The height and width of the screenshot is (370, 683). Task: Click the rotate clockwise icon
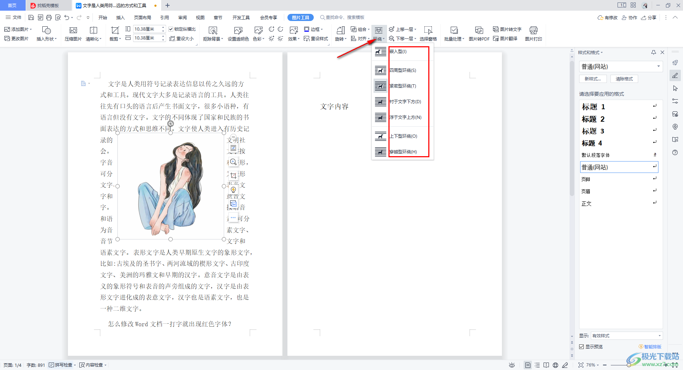271,29
